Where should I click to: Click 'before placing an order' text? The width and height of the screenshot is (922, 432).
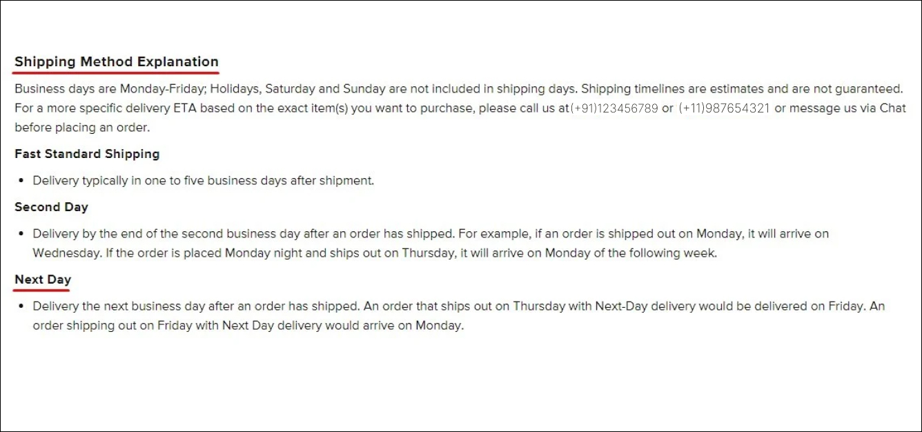(82, 128)
